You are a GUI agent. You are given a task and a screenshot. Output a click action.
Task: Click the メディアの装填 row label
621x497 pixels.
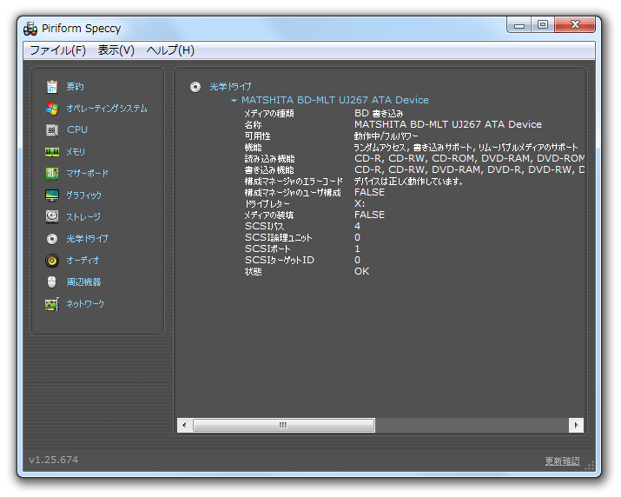[269, 215]
